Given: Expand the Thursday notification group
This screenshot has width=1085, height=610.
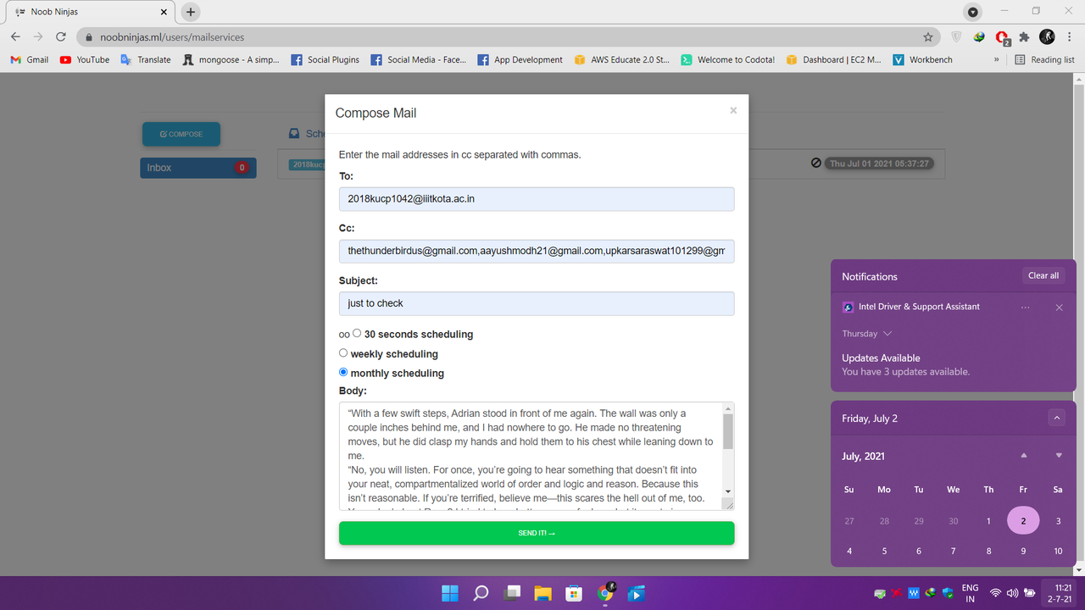Looking at the screenshot, I should coord(887,334).
